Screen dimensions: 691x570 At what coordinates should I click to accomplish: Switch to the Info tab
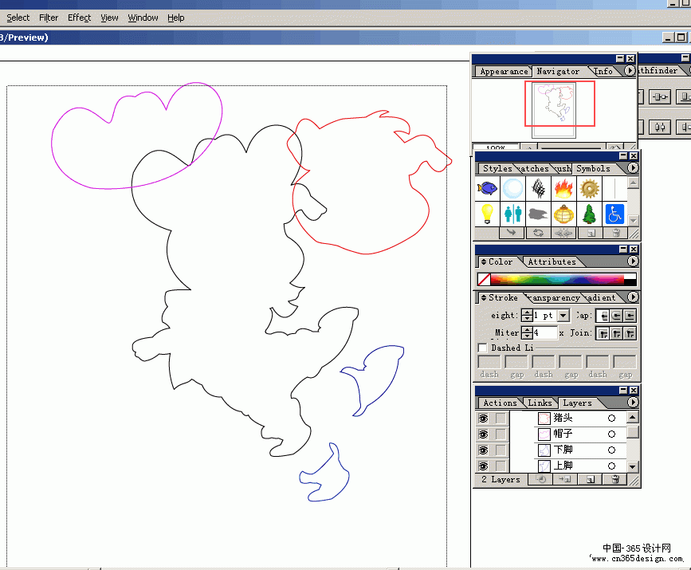[603, 72]
